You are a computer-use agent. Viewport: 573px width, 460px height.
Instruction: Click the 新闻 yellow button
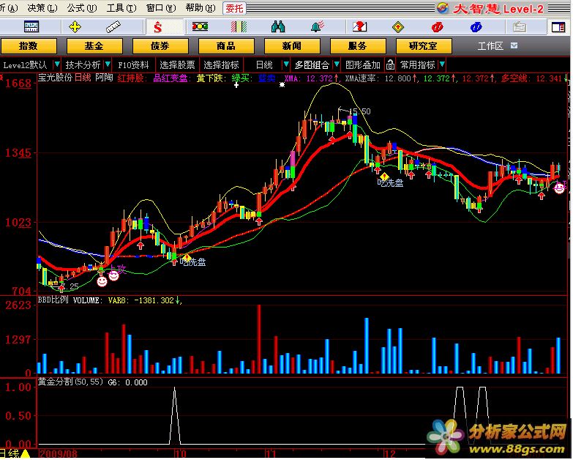coord(291,46)
